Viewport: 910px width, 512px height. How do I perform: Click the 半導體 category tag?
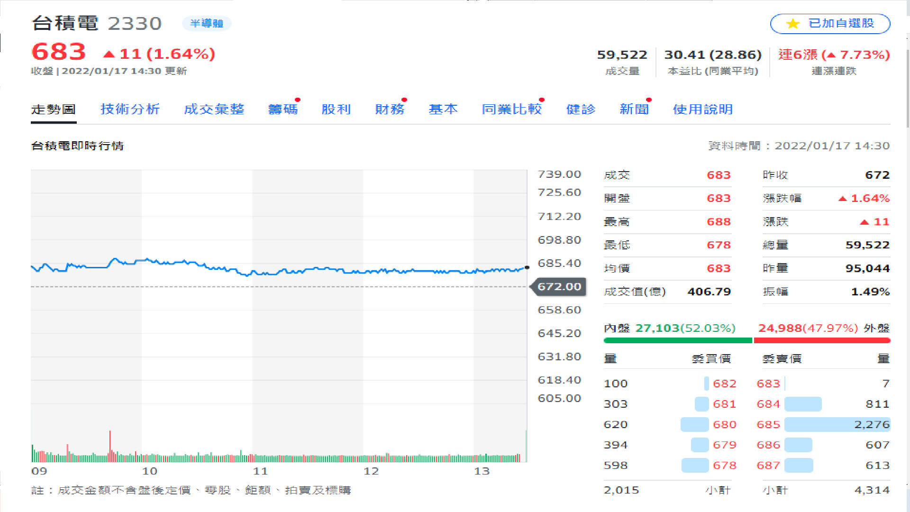[x=207, y=23]
